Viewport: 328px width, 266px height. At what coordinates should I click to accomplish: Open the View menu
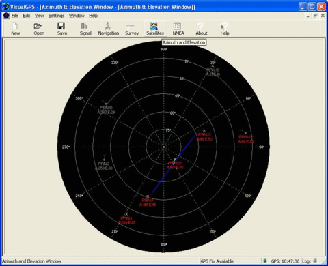point(39,16)
